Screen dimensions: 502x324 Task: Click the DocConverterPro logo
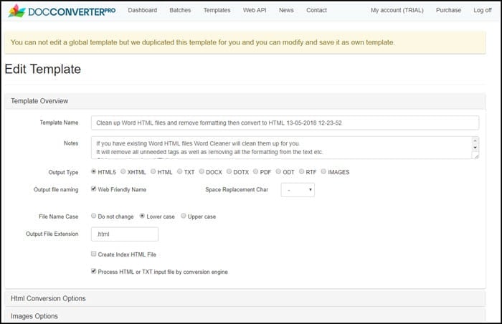(x=62, y=11)
